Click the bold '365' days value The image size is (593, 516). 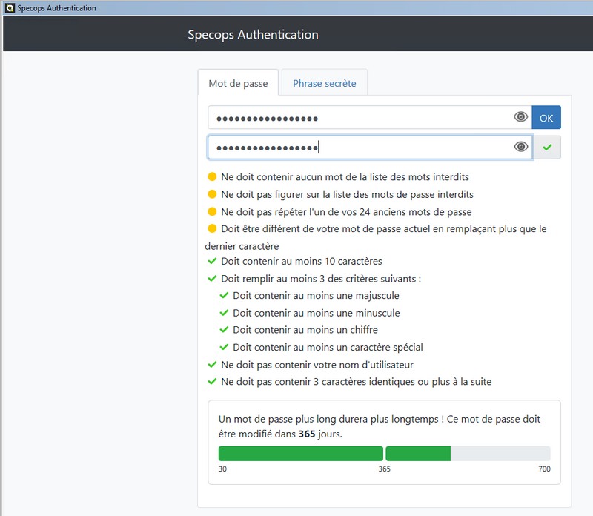pos(307,434)
